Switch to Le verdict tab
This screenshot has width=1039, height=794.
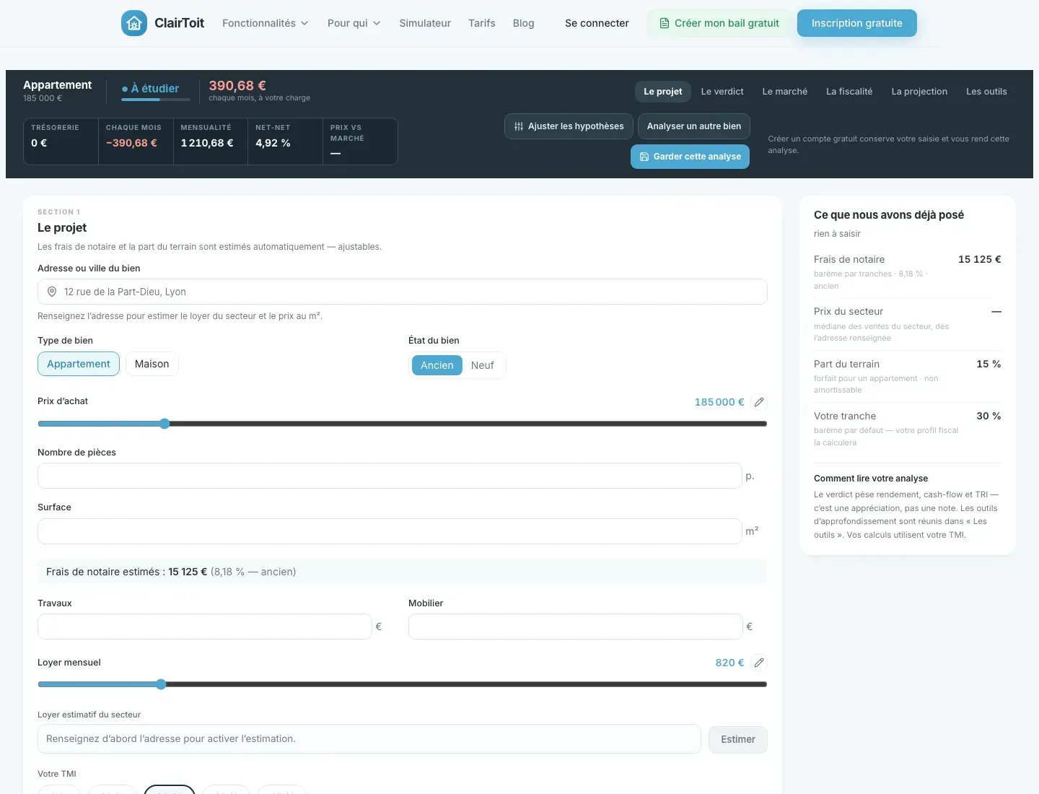[x=722, y=92]
